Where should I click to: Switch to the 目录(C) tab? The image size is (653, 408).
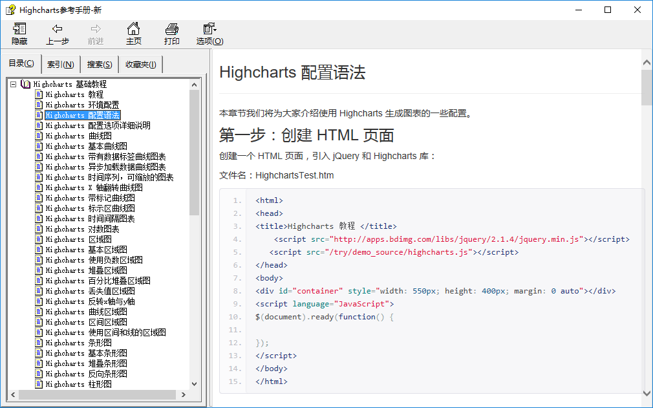click(21, 63)
